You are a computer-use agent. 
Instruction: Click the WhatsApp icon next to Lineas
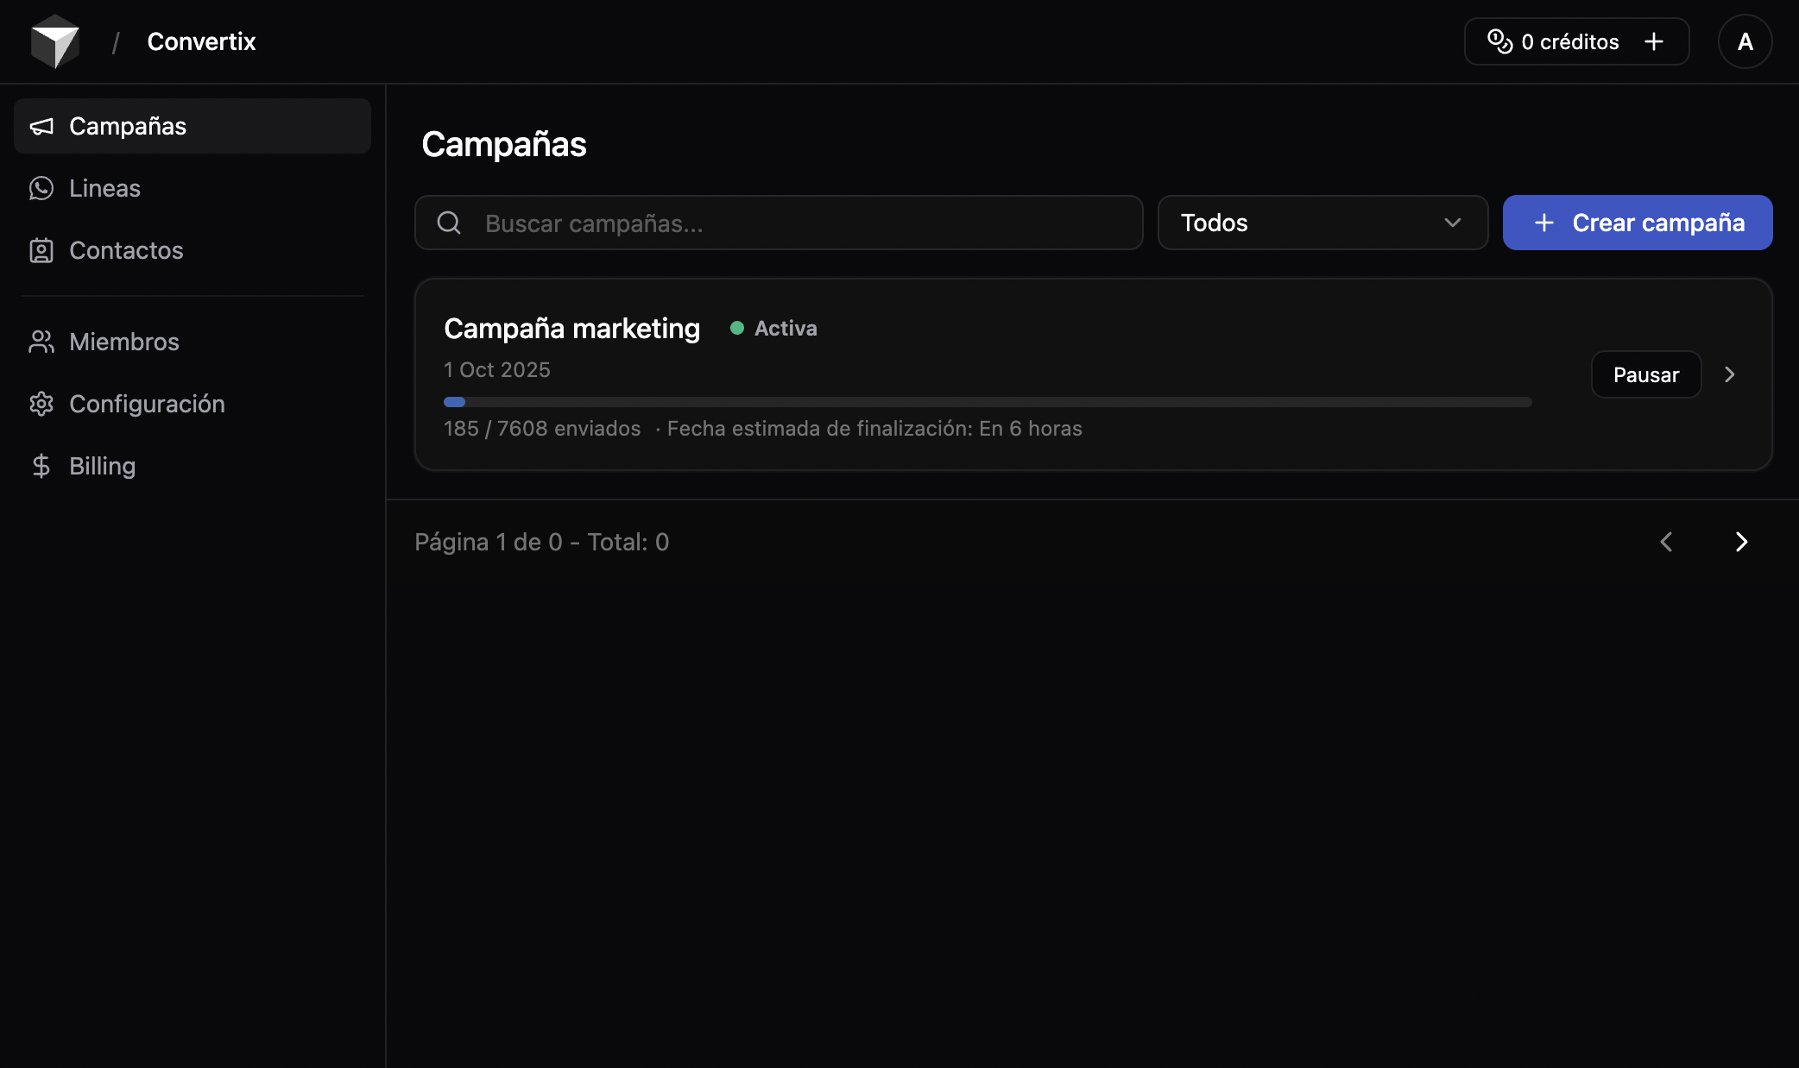(x=41, y=188)
